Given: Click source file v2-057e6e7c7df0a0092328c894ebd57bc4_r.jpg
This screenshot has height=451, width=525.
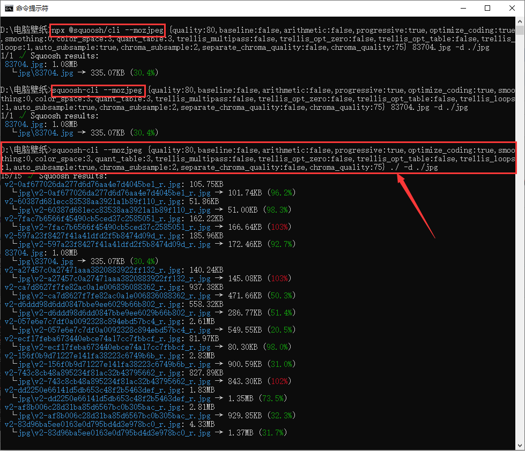Looking at the screenshot, I should (x=92, y=321).
